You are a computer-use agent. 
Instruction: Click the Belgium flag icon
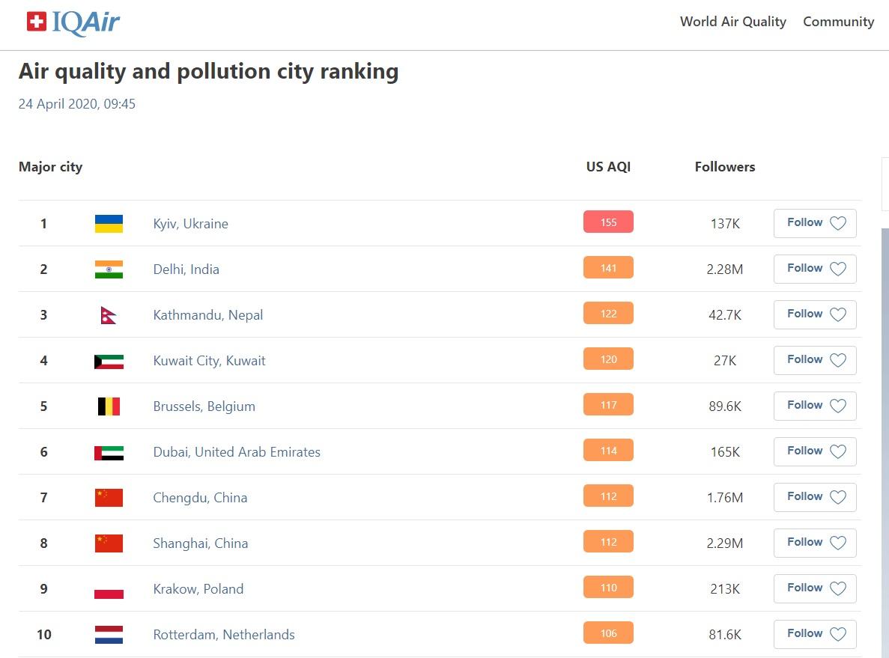pyautogui.click(x=109, y=406)
